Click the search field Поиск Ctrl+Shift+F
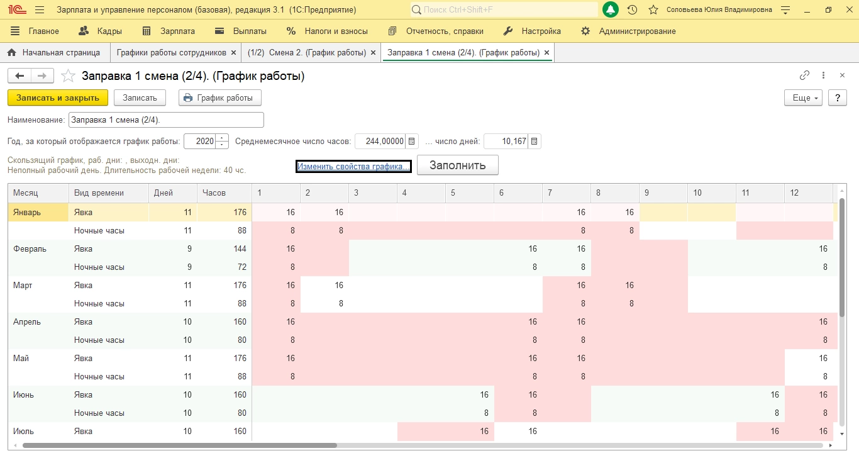This screenshot has height=458, width=859. [x=504, y=10]
